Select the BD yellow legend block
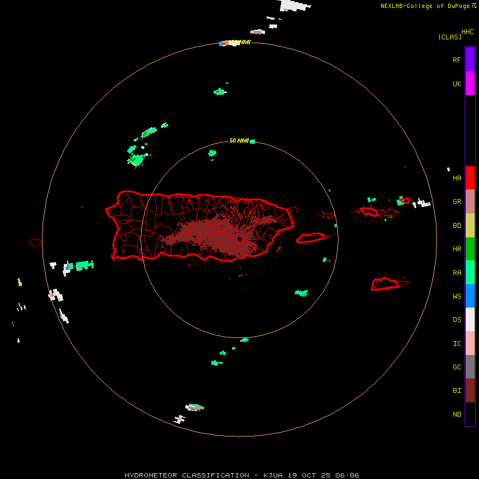 470,226
